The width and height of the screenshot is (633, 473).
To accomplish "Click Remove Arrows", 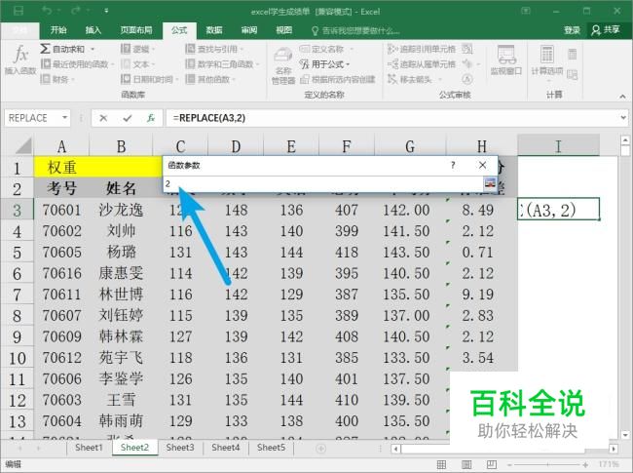I will click(x=414, y=79).
